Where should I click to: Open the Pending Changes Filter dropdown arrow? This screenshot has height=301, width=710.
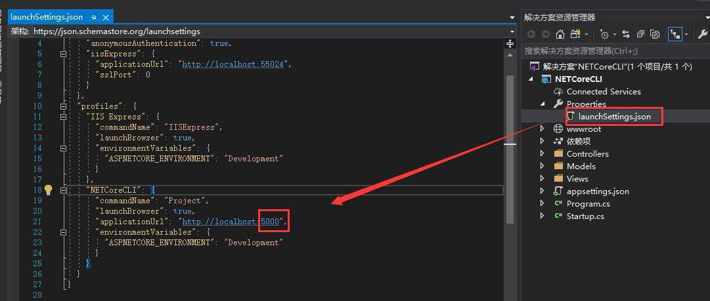(615, 35)
